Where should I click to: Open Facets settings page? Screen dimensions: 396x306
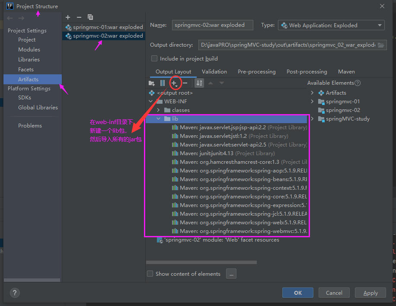point(26,70)
